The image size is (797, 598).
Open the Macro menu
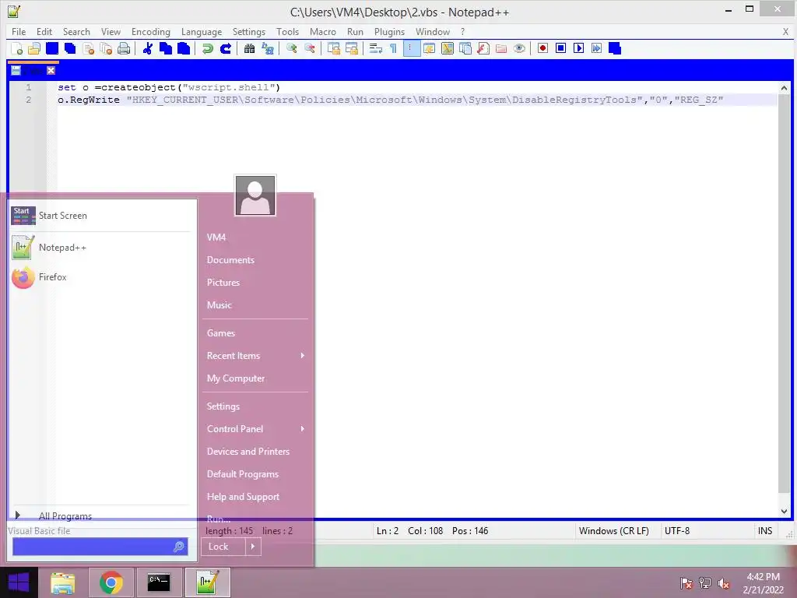[x=323, y=31]
